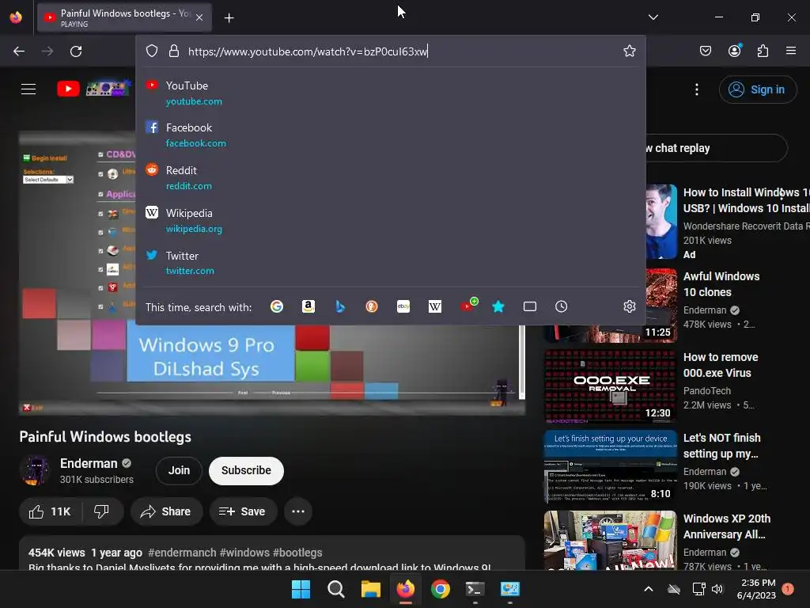Click the Join button
This screenshot has height=608, width=810.
(x=179, y=470)
